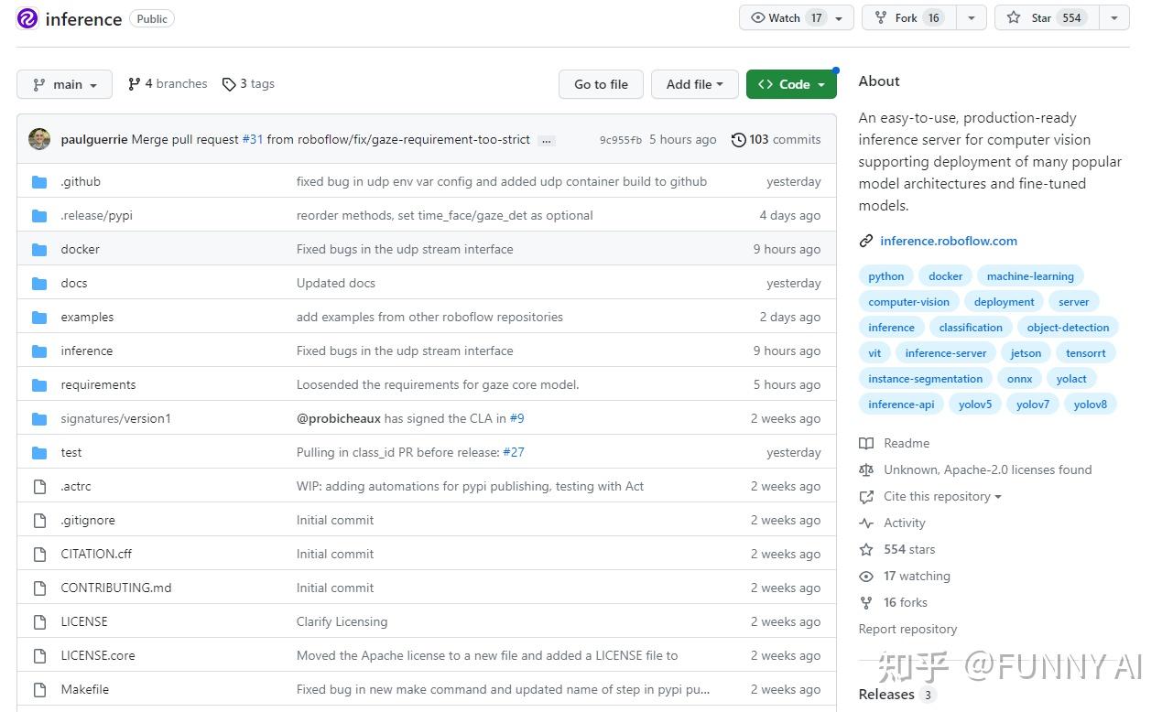Click the branches icon beside 4 branches
1173x712 pixels.
click(134, 84)
